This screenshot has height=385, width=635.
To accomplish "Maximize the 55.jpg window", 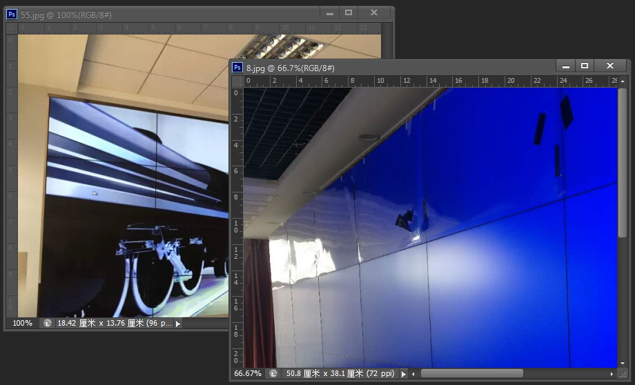I will pos(349,12).
